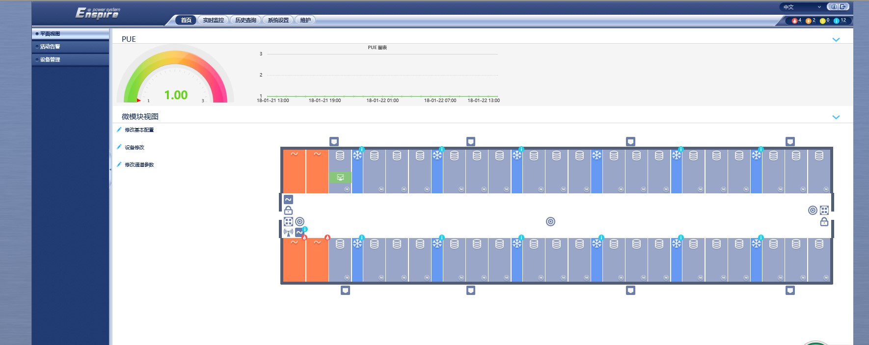Click the 修改通道参数 link

[139, 165]
